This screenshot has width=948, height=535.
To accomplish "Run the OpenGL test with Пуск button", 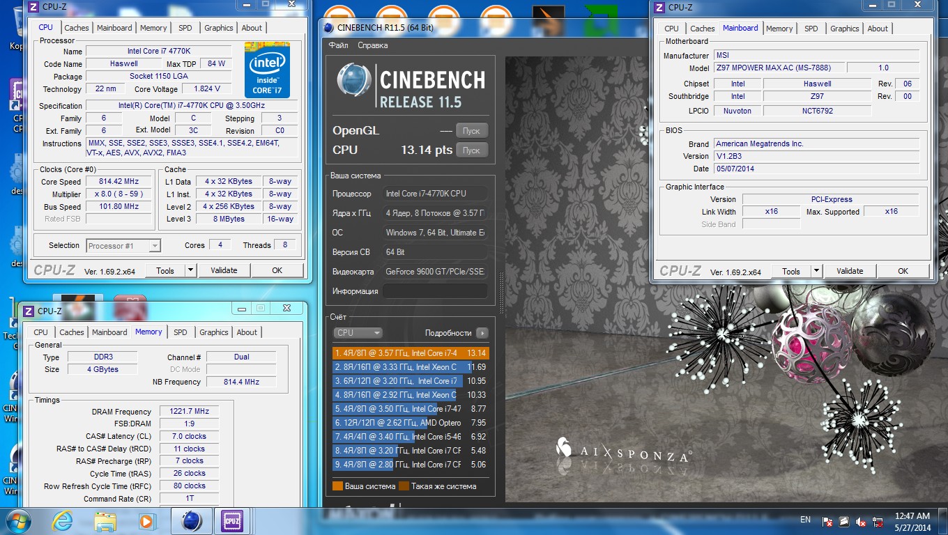I will (472, 130).
